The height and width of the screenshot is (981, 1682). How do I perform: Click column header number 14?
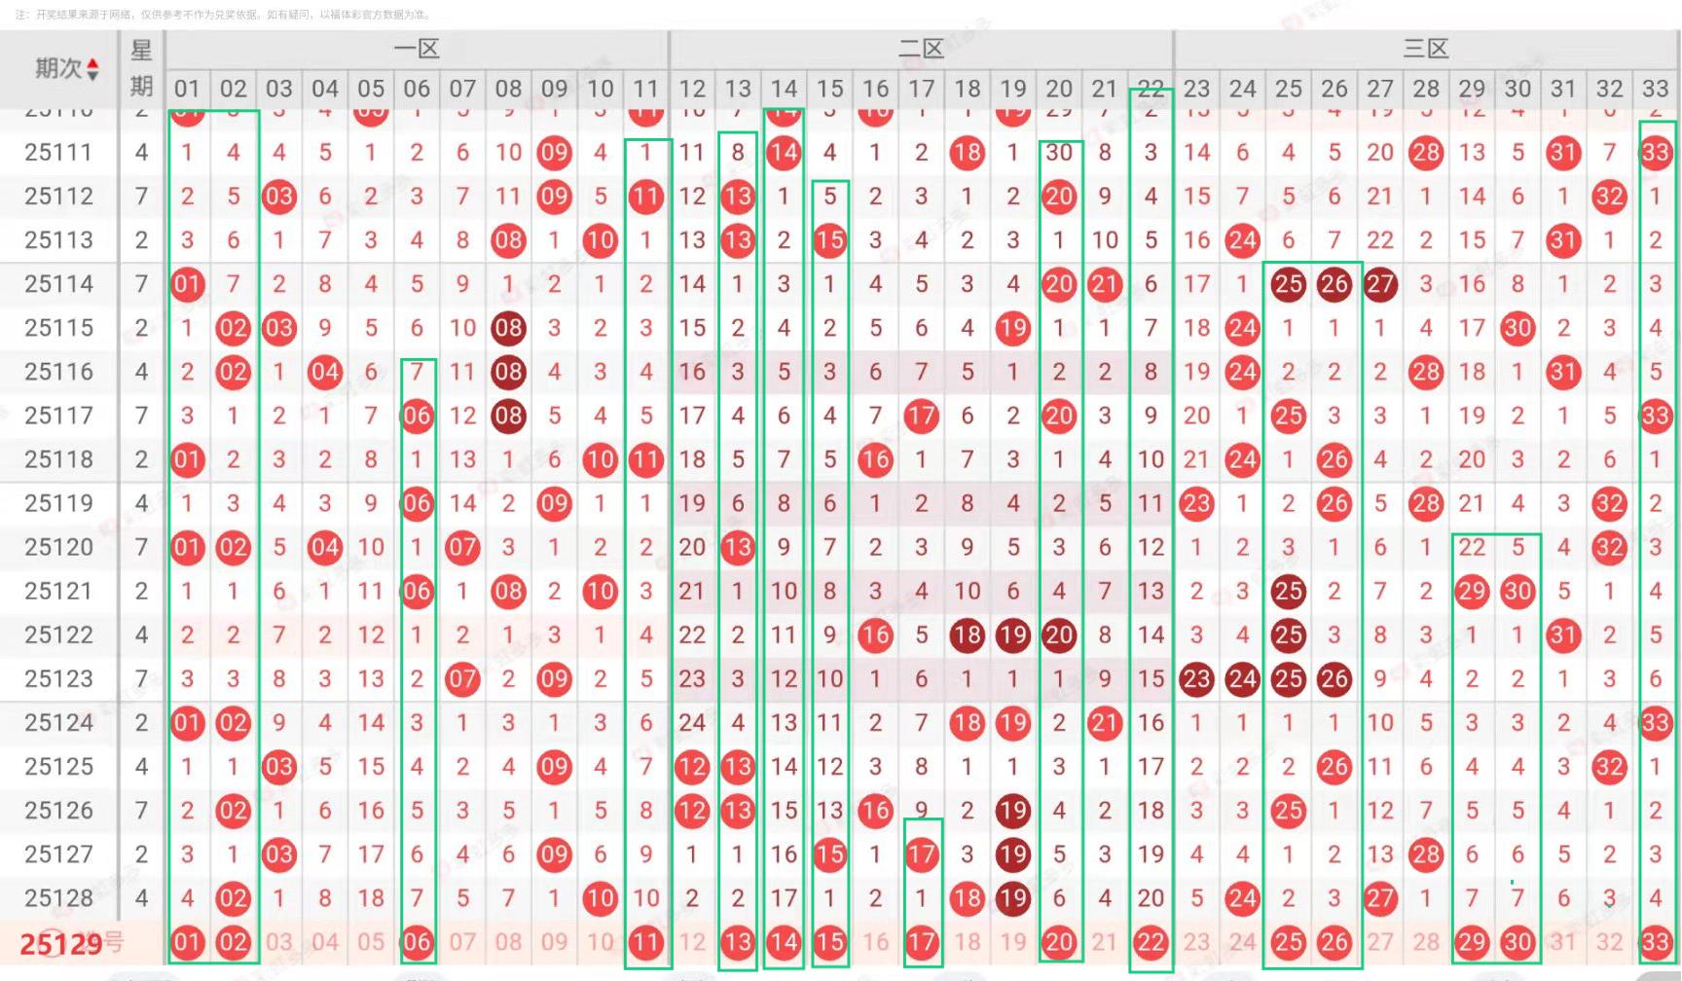tap(784, 89)
